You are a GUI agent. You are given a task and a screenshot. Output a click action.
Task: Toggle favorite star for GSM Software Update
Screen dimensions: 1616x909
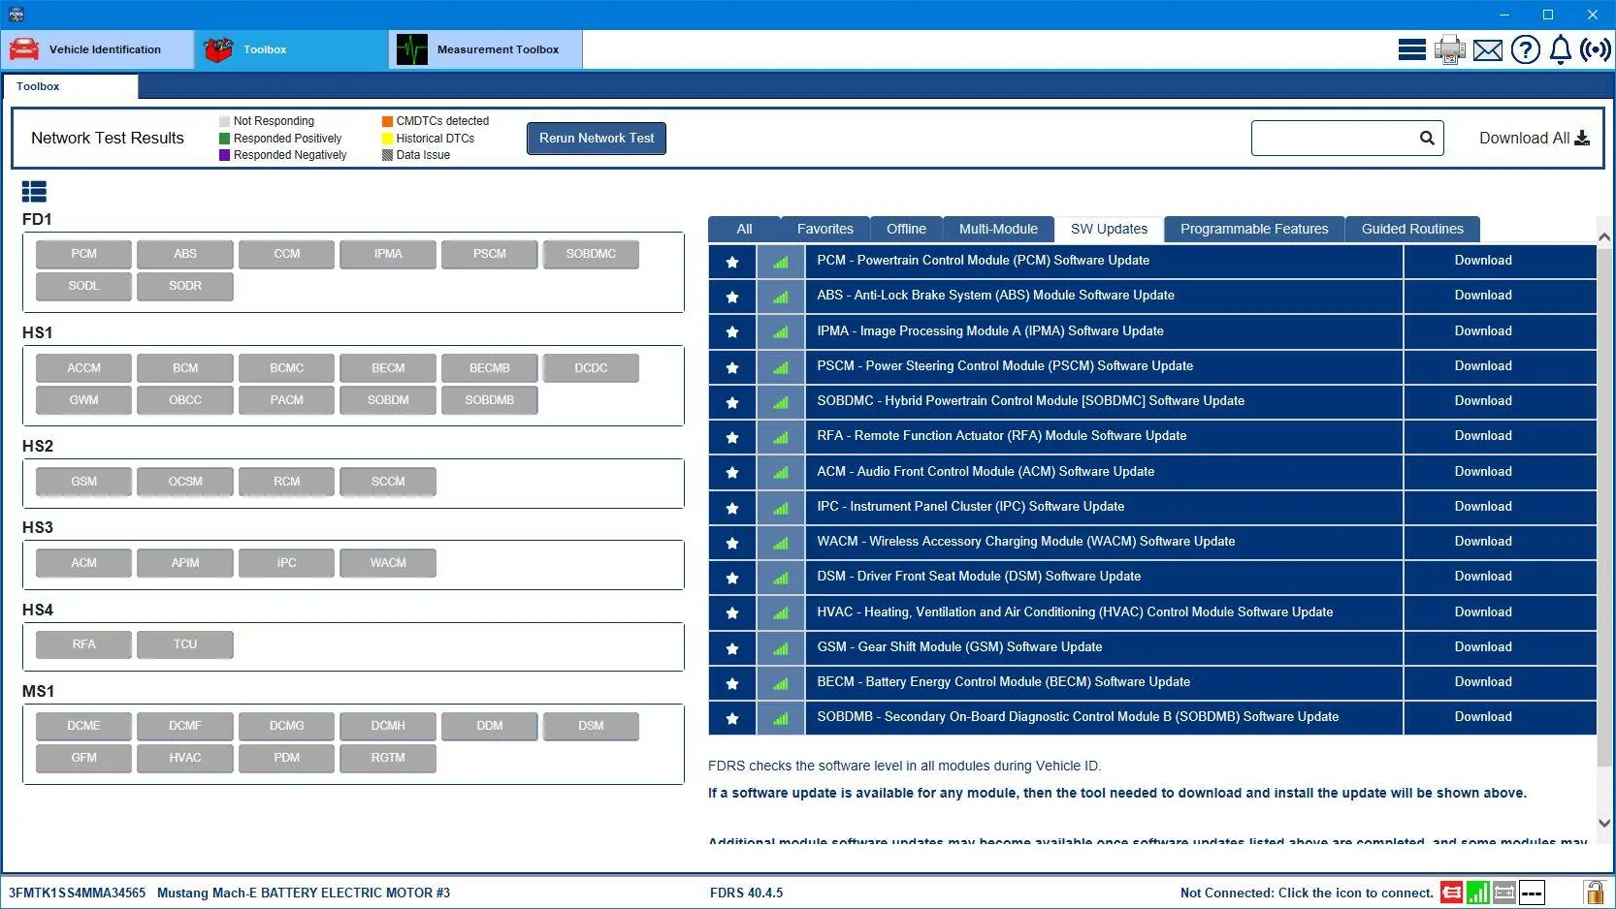pos(732,647)
